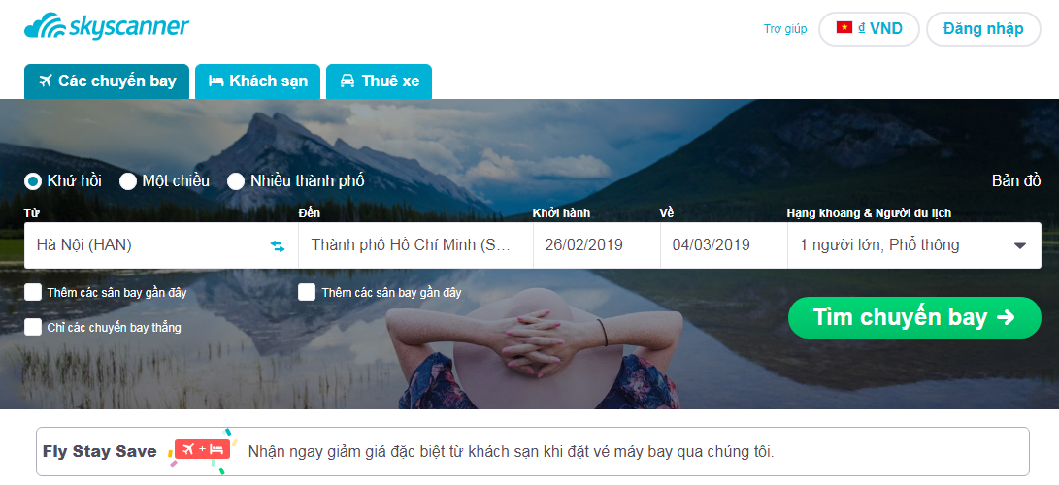Click the red plane-plus-bed Fly Stay Save icon
This screenshot has height=485, width=1059.
tap(202, 449)
